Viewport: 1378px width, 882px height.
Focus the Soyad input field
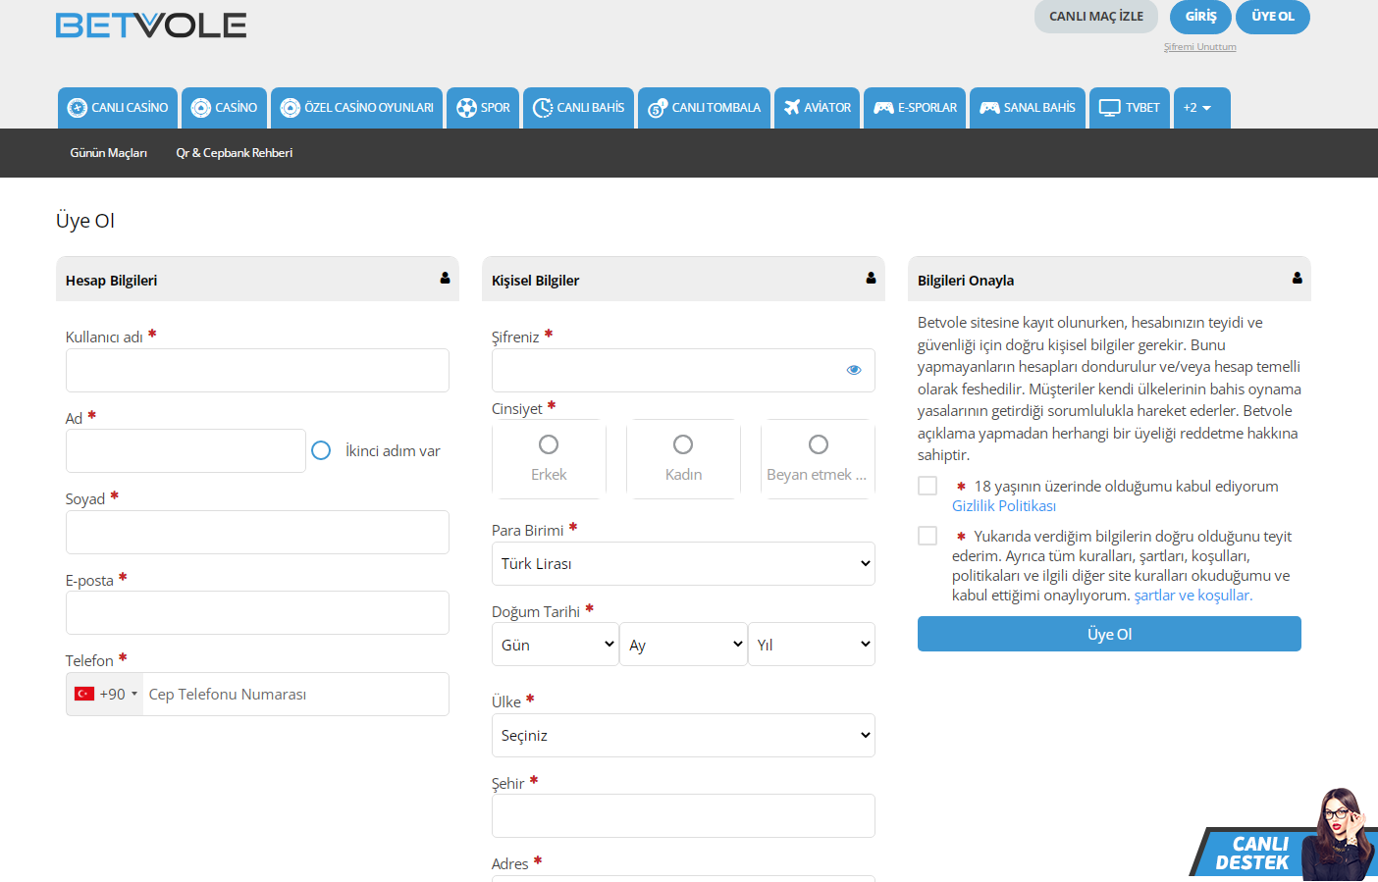click(257, 532)
